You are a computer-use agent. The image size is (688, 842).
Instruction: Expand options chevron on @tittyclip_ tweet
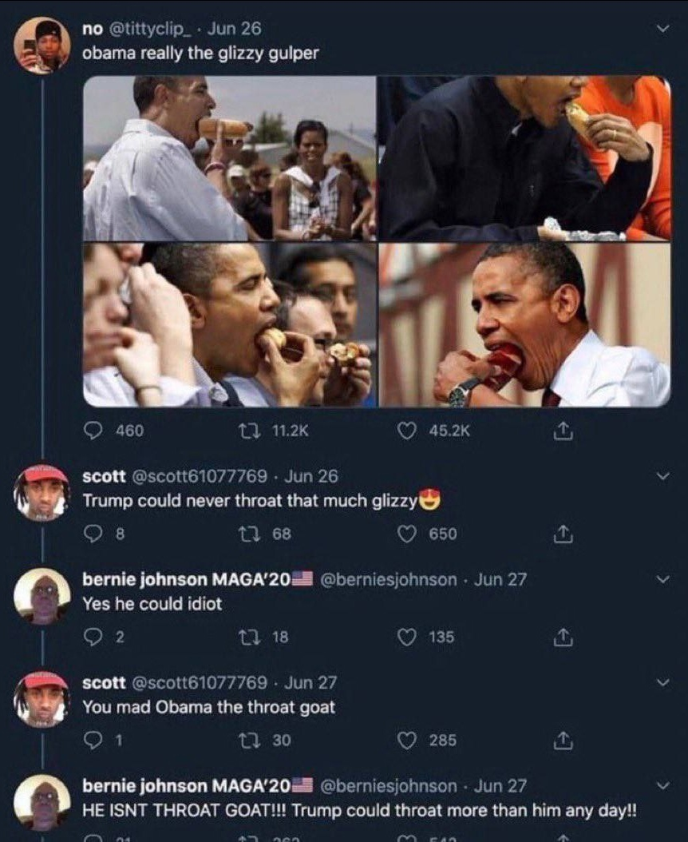point(663,29)
